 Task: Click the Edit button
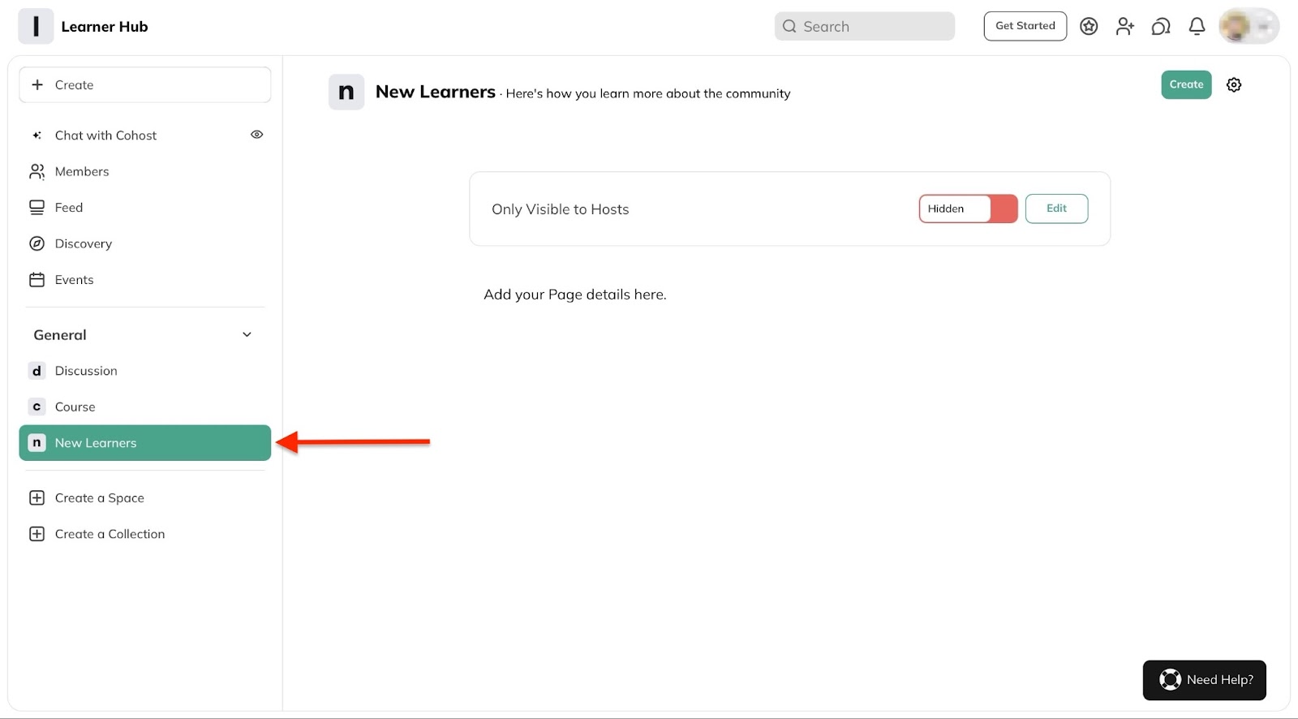pos(1056,209)
